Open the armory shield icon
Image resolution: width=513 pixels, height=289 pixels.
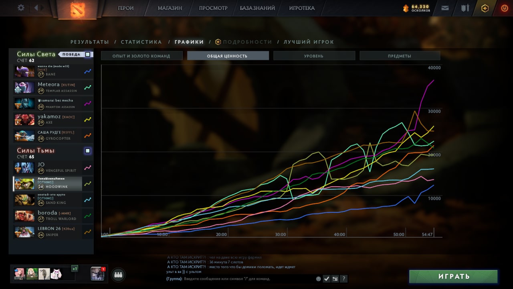(465, 8)
